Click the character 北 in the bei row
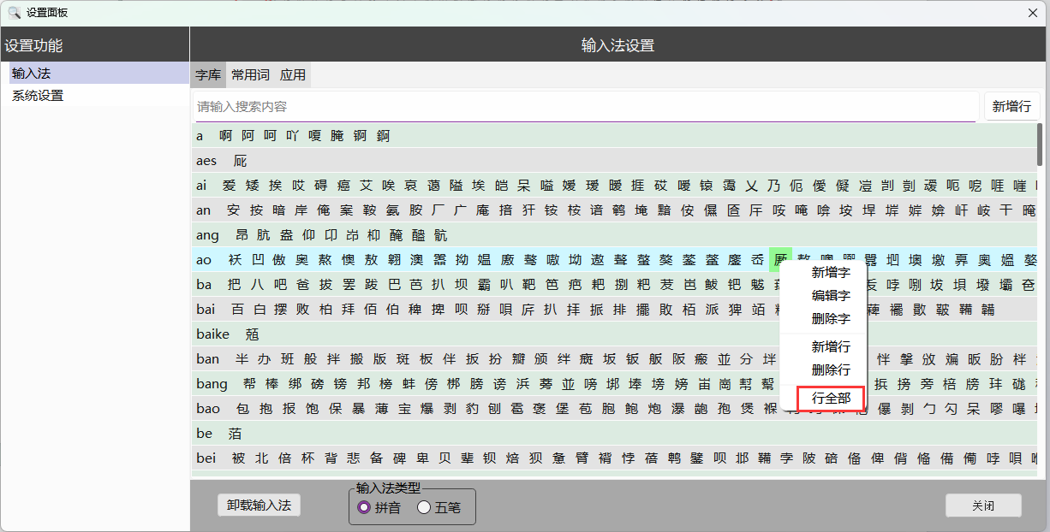The width and height of the screenshot is (1050, 532). [261, 458]
